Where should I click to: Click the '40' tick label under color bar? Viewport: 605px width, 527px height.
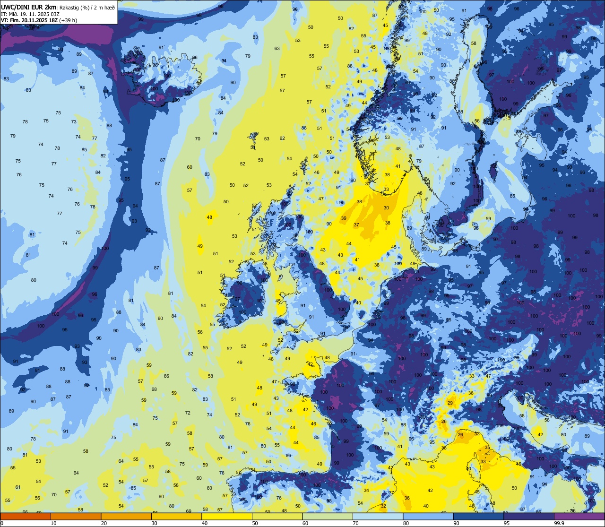click(205, 523)
